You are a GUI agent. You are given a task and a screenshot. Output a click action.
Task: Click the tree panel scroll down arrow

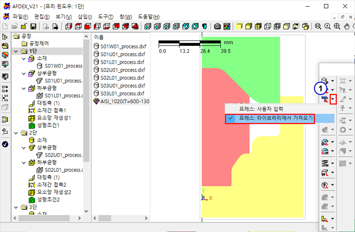tap(86, 211)
